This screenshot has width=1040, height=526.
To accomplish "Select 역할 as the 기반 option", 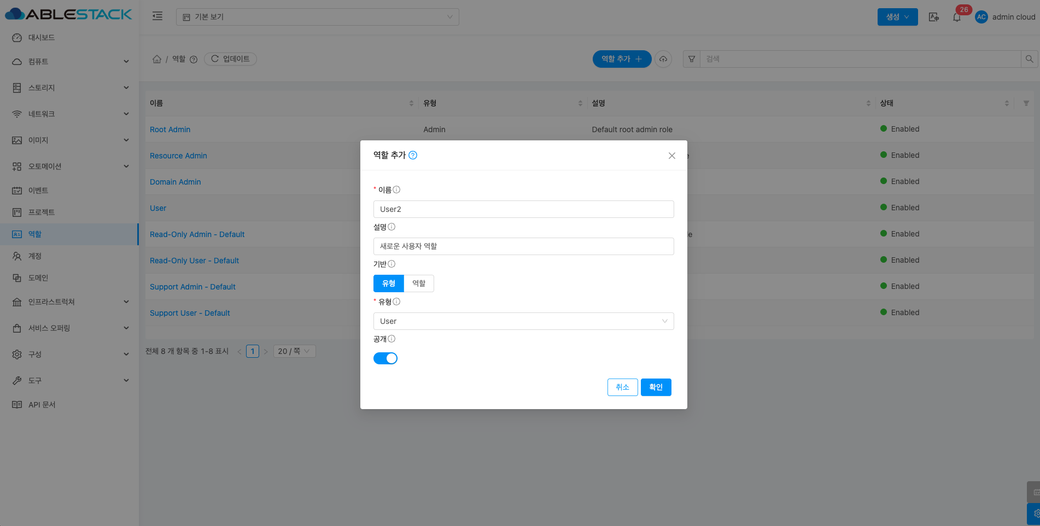I will pos(419,283).
